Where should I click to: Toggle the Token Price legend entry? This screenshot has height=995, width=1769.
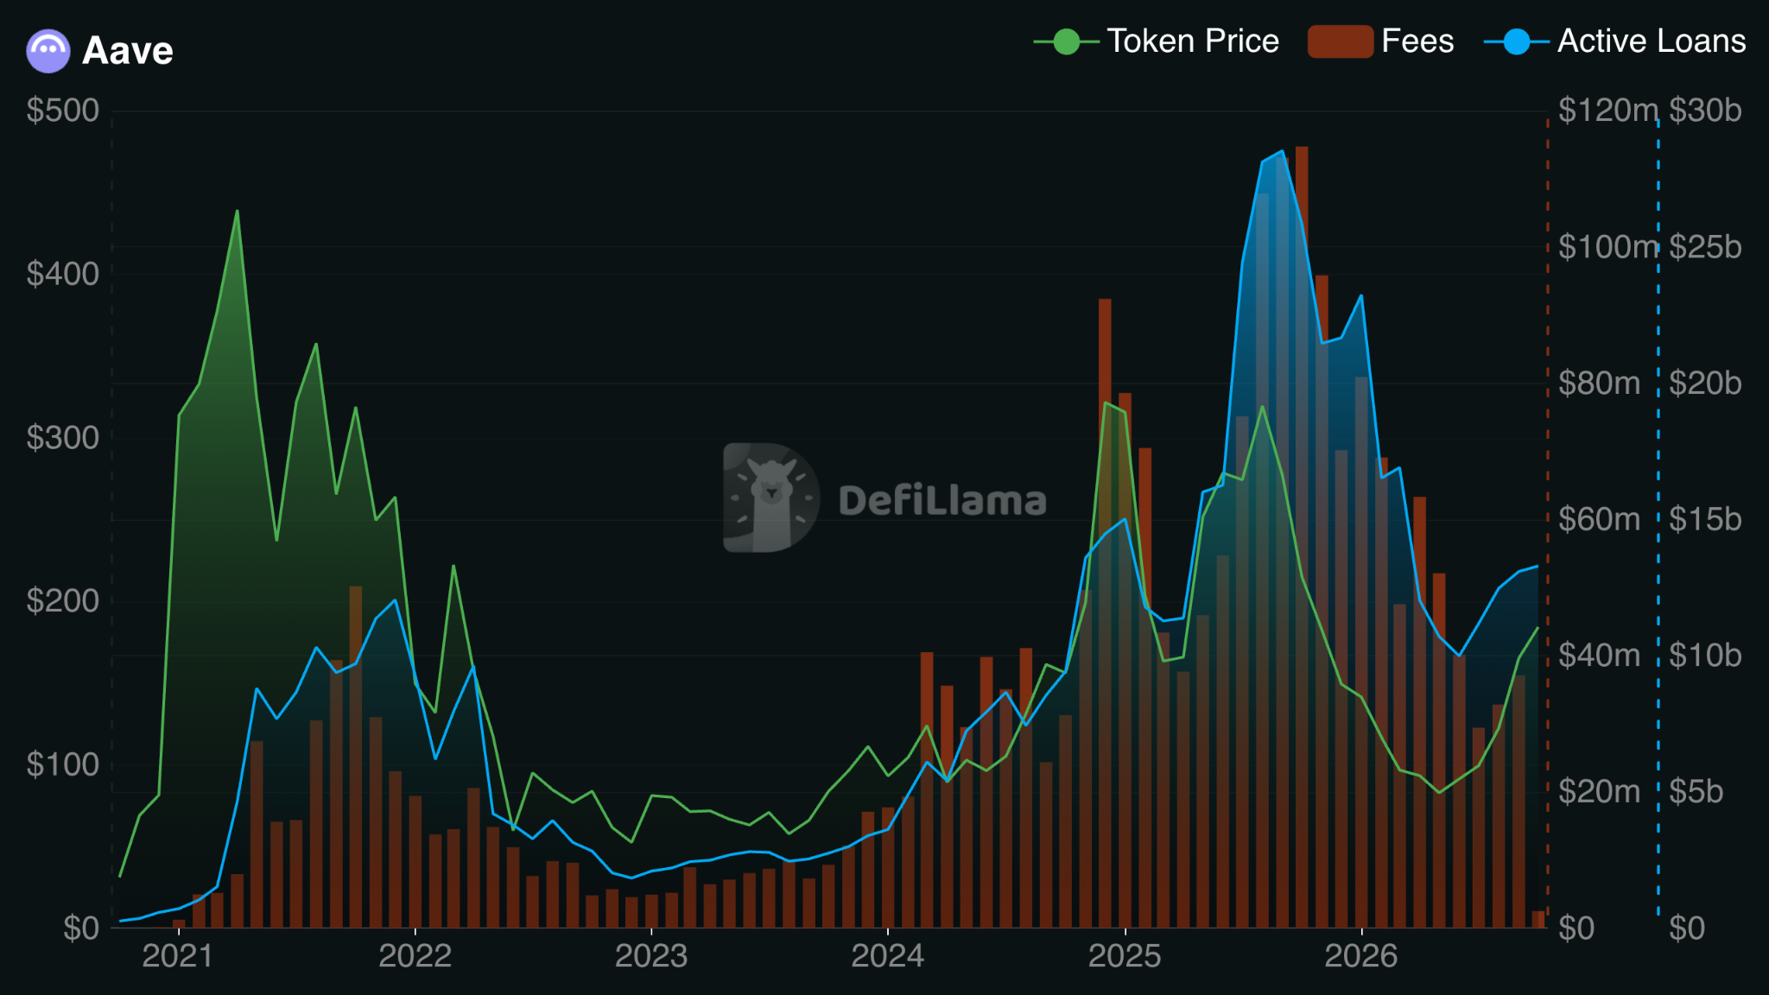click(x=1156, y=41)
